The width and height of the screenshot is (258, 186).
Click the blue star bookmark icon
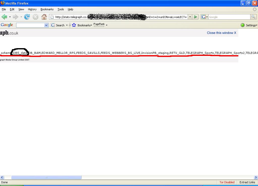point(74,25)
